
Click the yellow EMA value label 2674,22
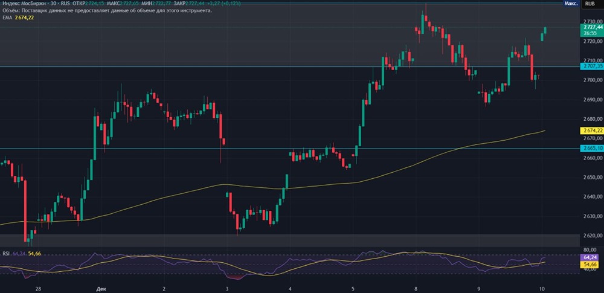tap(591, 130)
